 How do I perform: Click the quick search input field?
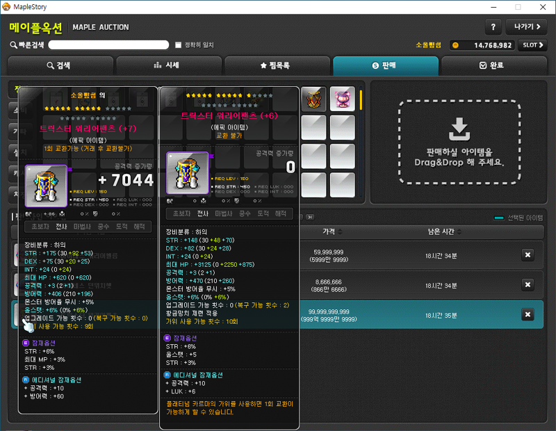108,45
